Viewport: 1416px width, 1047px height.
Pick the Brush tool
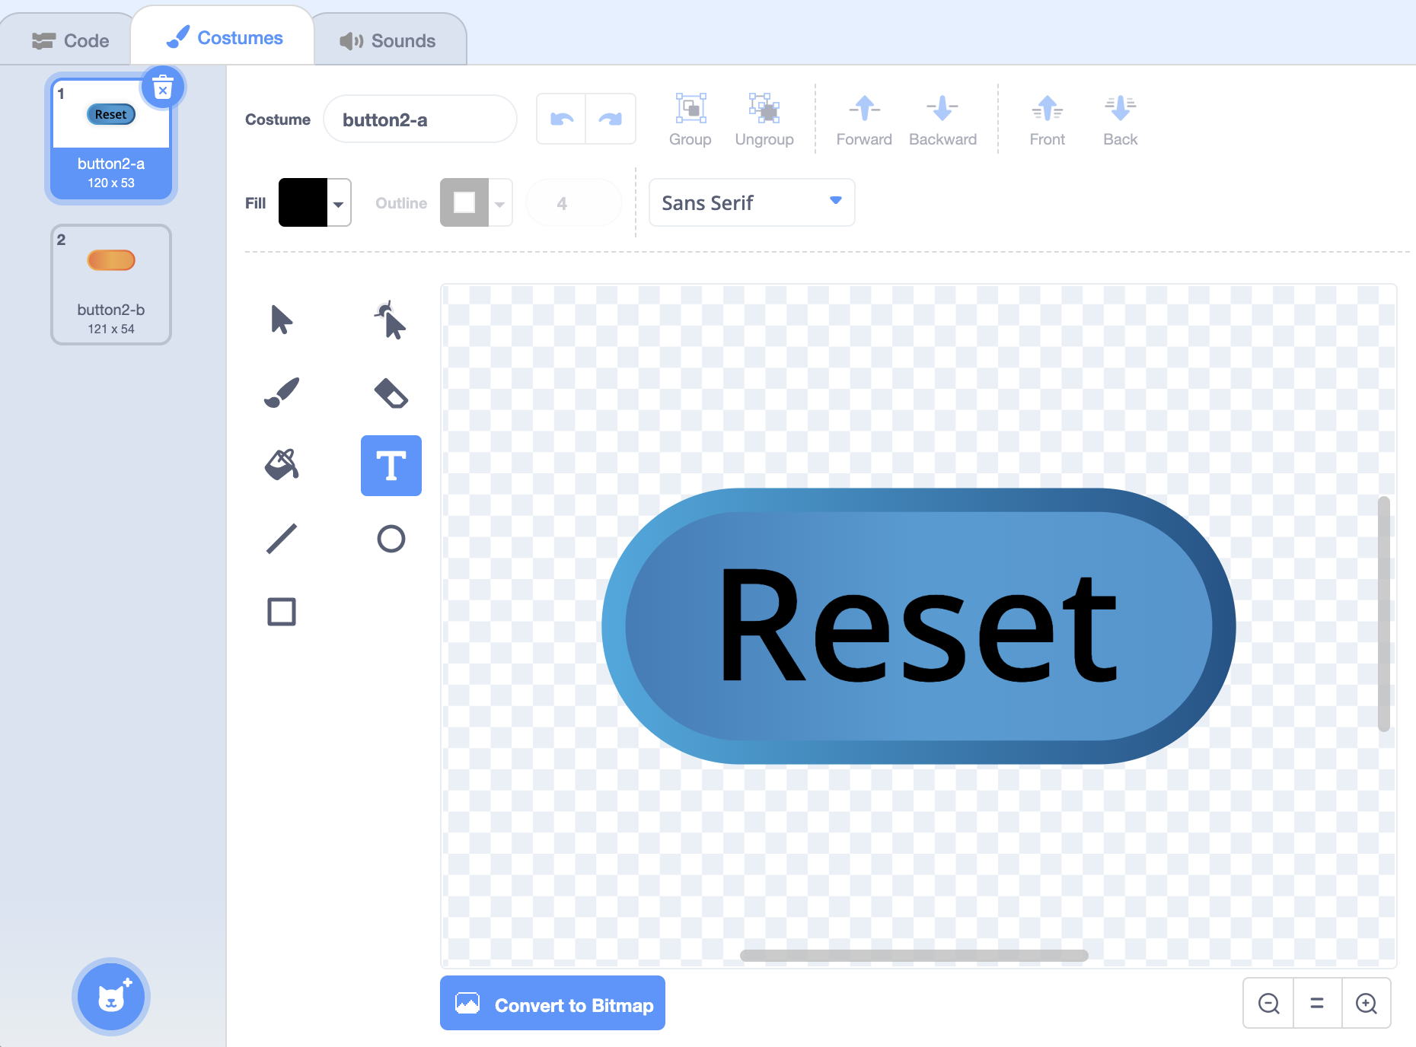(x=281, y=393)
